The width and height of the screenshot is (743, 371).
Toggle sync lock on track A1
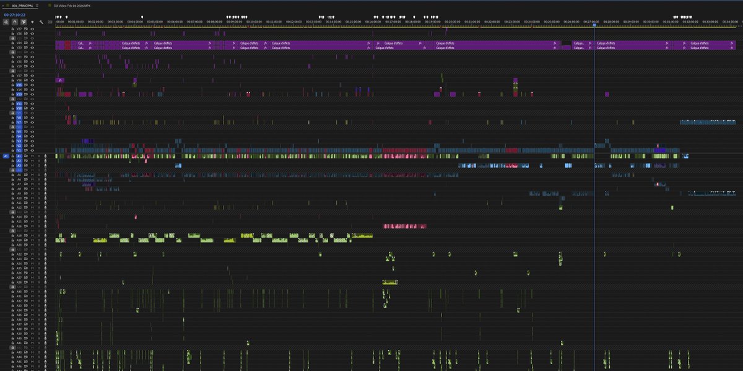(26, 156)
